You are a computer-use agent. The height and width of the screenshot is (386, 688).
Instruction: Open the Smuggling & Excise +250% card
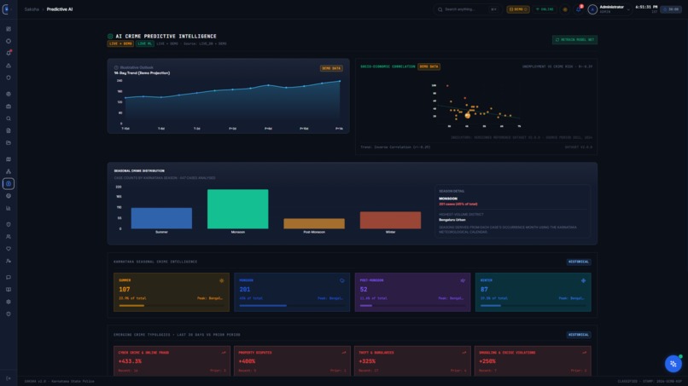[x=533, y=361]
